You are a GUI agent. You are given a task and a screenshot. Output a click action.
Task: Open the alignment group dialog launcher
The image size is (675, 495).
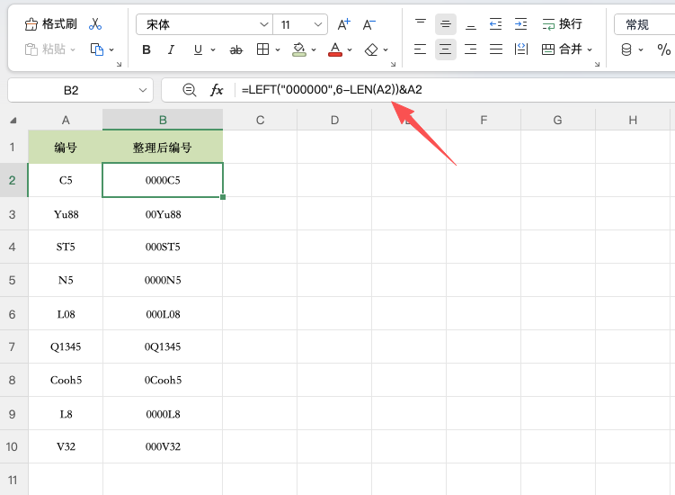pyautogui.click(x=597, y=64)
